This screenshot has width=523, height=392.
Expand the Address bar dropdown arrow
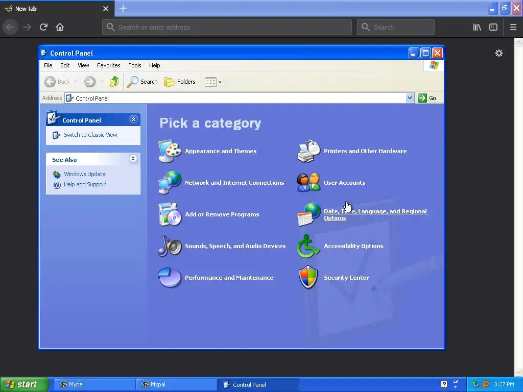410,98
